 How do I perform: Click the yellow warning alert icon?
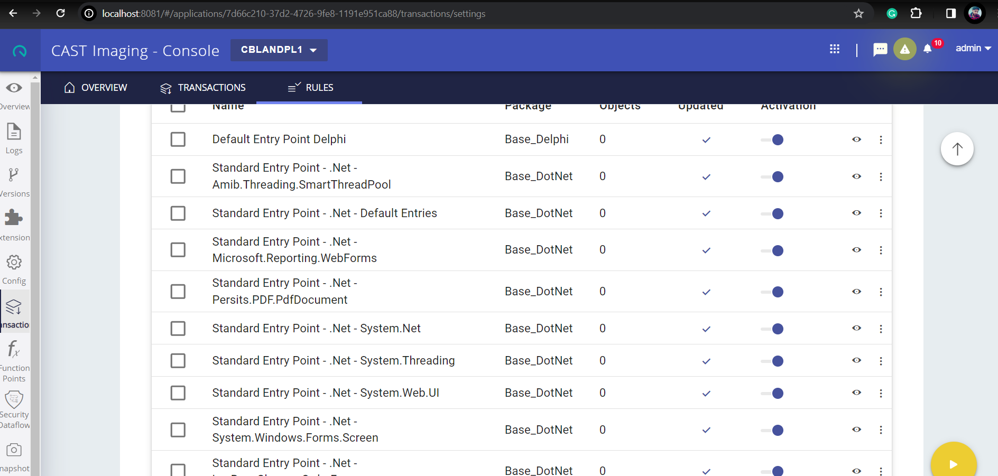pos(905,49)
